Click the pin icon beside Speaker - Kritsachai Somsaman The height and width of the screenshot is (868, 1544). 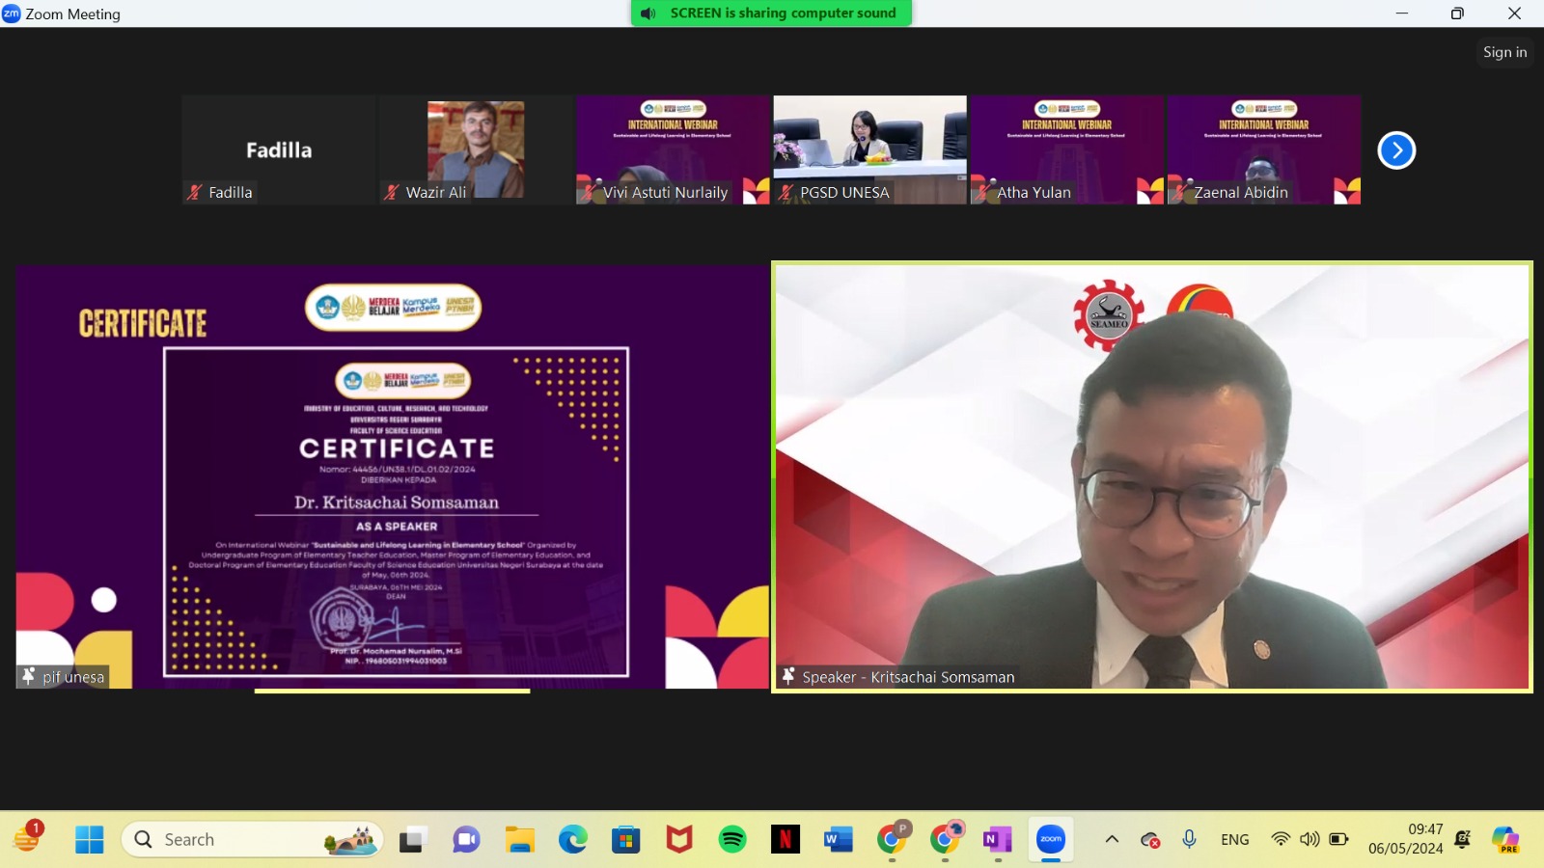tap(788, 677)
